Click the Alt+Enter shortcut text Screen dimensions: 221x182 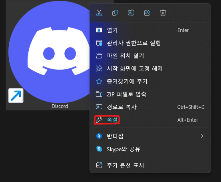pos(187,120)
